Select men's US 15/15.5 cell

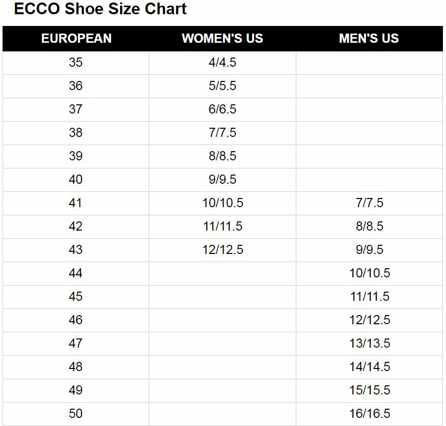[370, 390]
